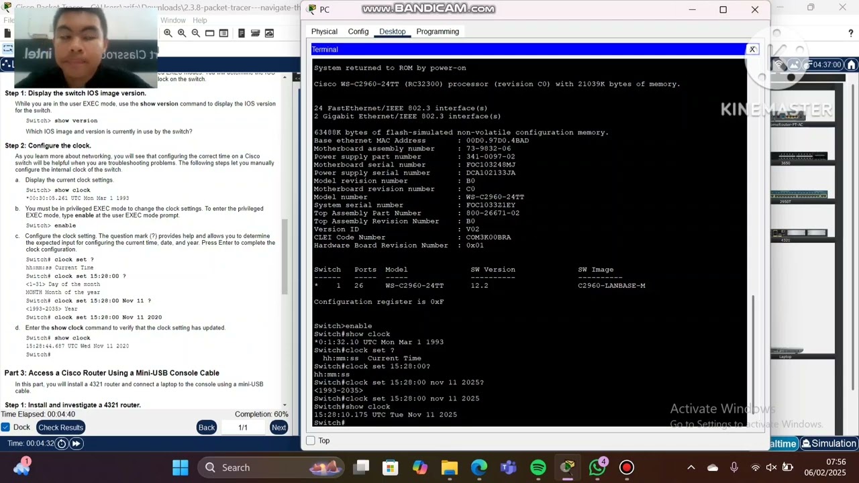Select the dashed selection tool icon
Viewport: 859px width, 483px height.
click(x=7, y=49)
